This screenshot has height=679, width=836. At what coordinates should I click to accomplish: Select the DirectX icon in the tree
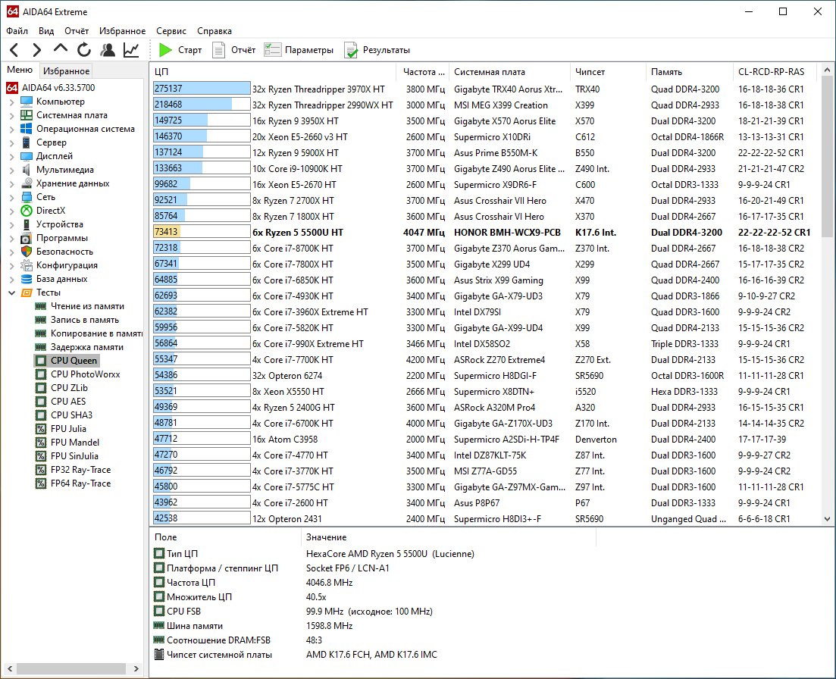pos(26,211)
